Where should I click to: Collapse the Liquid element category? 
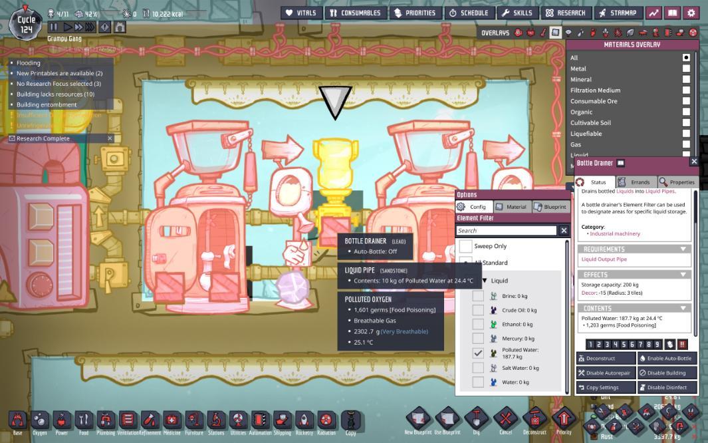485,281
